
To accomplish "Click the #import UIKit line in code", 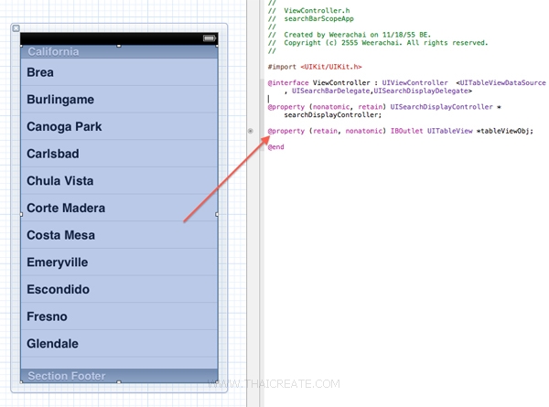I will pyautogui.click(x=315, y=67).
